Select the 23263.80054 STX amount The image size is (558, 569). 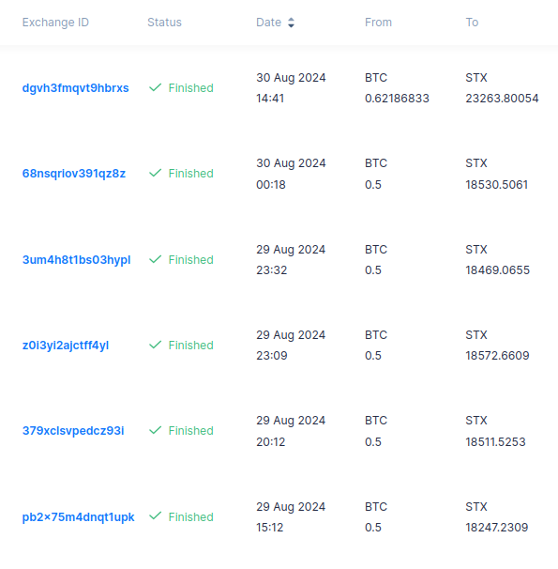click(502, 99)
